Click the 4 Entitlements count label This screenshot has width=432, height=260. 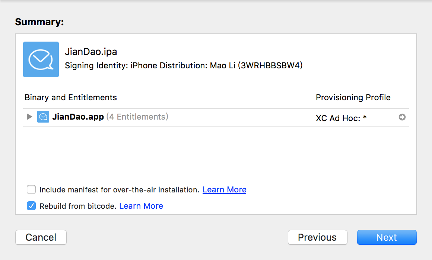(x=137, y=117)
